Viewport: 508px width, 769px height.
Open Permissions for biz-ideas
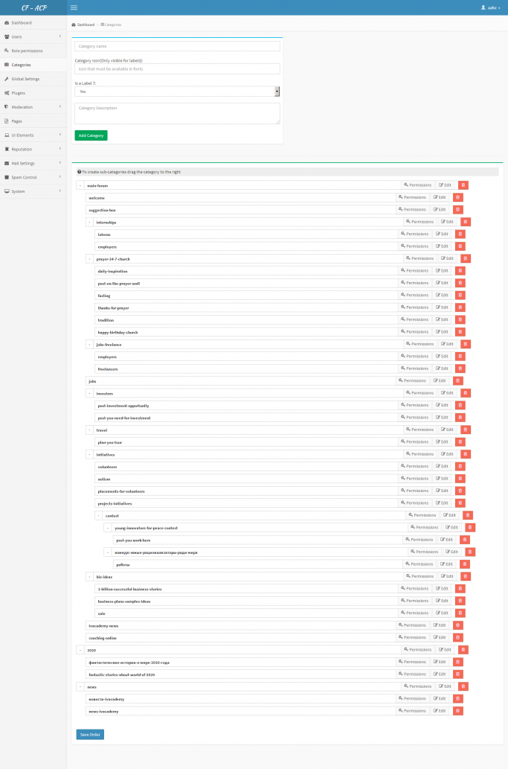tap(420, 576)
